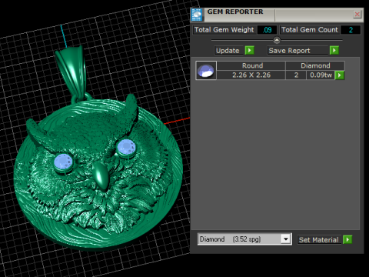Viewport: 369px width, 277px height.
Task: Click green arrow beside 0.09tw row
Action: [340, 75]
